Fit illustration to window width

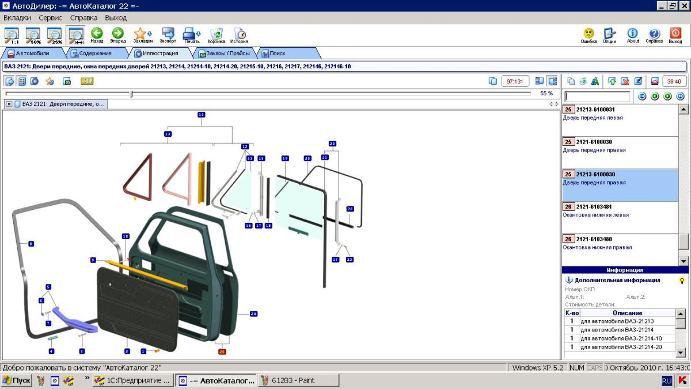coord(75,36)
